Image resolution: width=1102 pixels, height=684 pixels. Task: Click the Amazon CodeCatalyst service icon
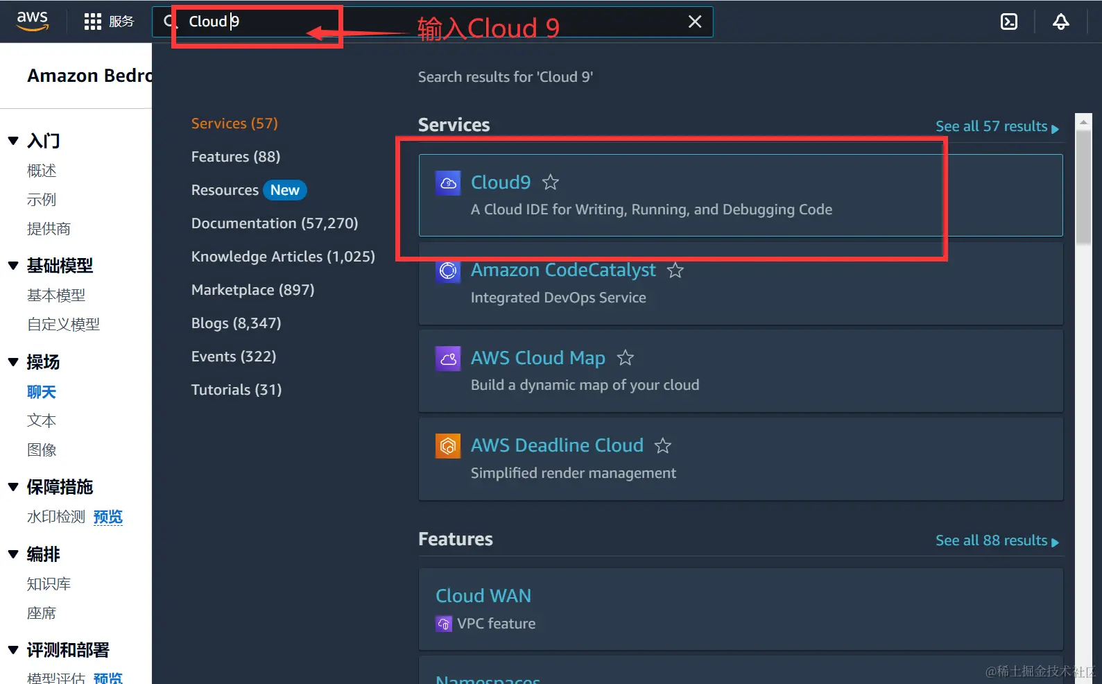click(448, 271)
